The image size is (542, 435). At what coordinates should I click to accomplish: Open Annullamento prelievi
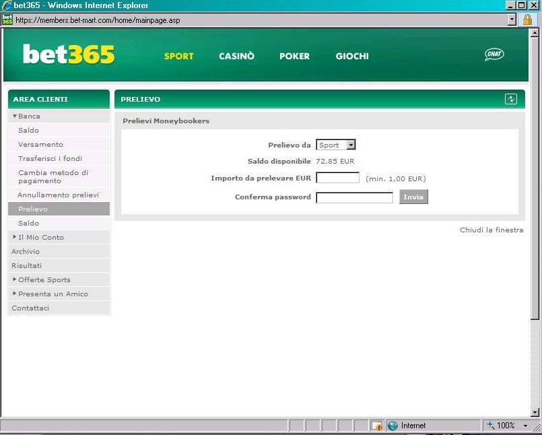pos(59,195)
